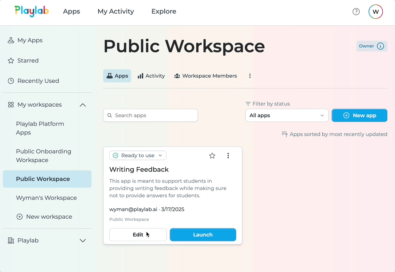Click the Playlab logo
Image resolution: width=395 pixels, height=272 pixels.
coord(32,11)
